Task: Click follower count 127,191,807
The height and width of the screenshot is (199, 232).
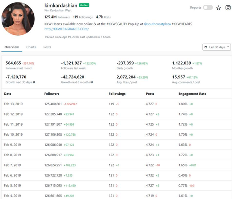Action: click(53, 124)
